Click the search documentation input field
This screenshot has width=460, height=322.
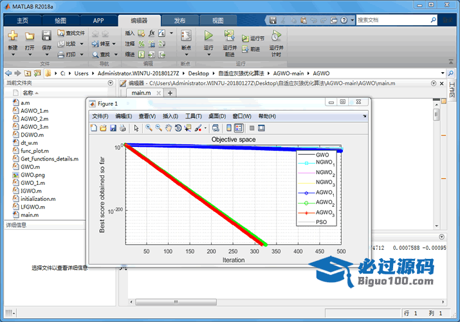(x=393, y=20)
